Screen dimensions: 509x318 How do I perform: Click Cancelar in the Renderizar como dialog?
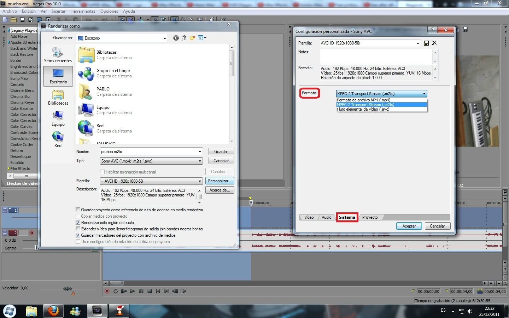[x=221, y=161]
